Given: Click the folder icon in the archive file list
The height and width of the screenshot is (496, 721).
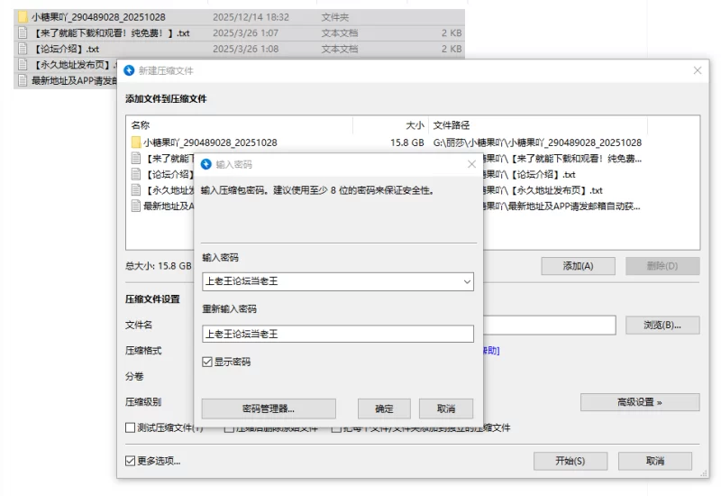Looking at the screenshot, I should (136, 142).
